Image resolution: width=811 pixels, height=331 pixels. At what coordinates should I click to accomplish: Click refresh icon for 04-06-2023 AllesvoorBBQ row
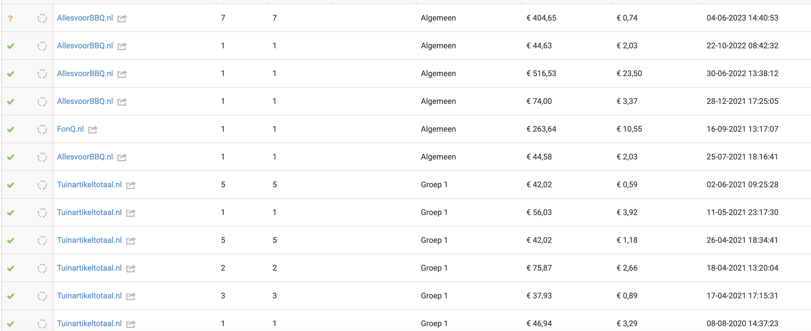pos(42,19)
